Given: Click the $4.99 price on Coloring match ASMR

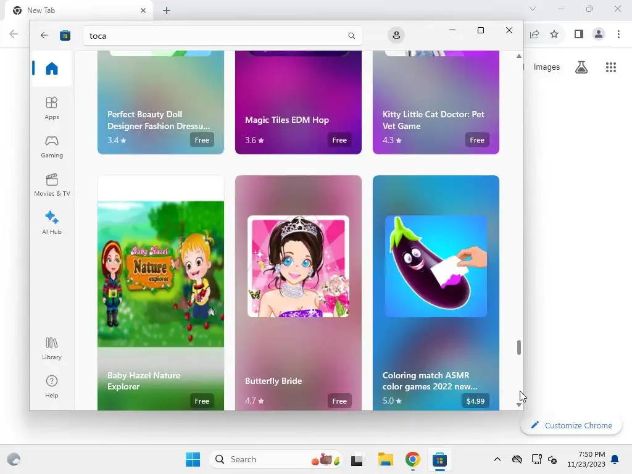Looking at the screenshot, I should (x=475, y=401).
